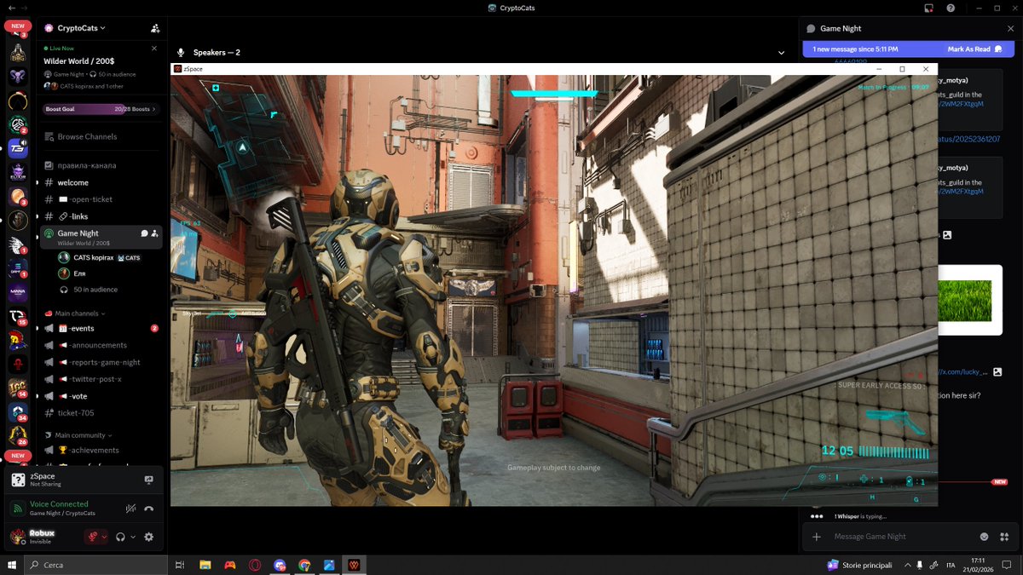Open Opera browser from the taskbar
The image size is (1023, 575).
(x=255, y=565)
